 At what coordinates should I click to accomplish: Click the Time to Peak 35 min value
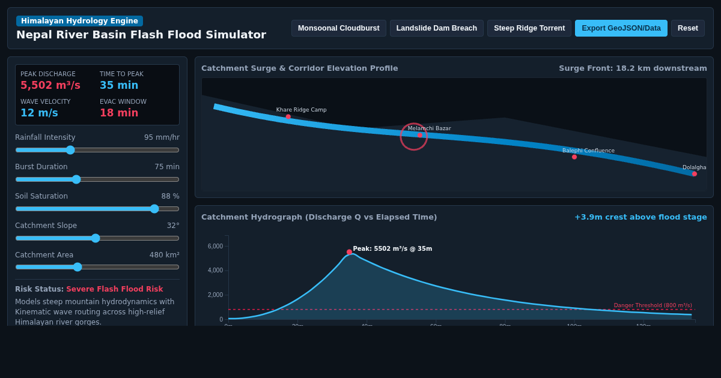119,85
